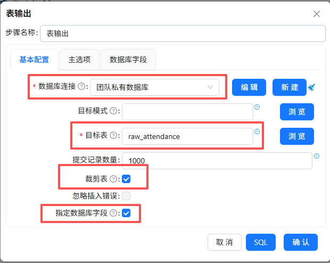Focus the 提交记录数量 field showing 1000
The image size is (330, 263).
217,161
